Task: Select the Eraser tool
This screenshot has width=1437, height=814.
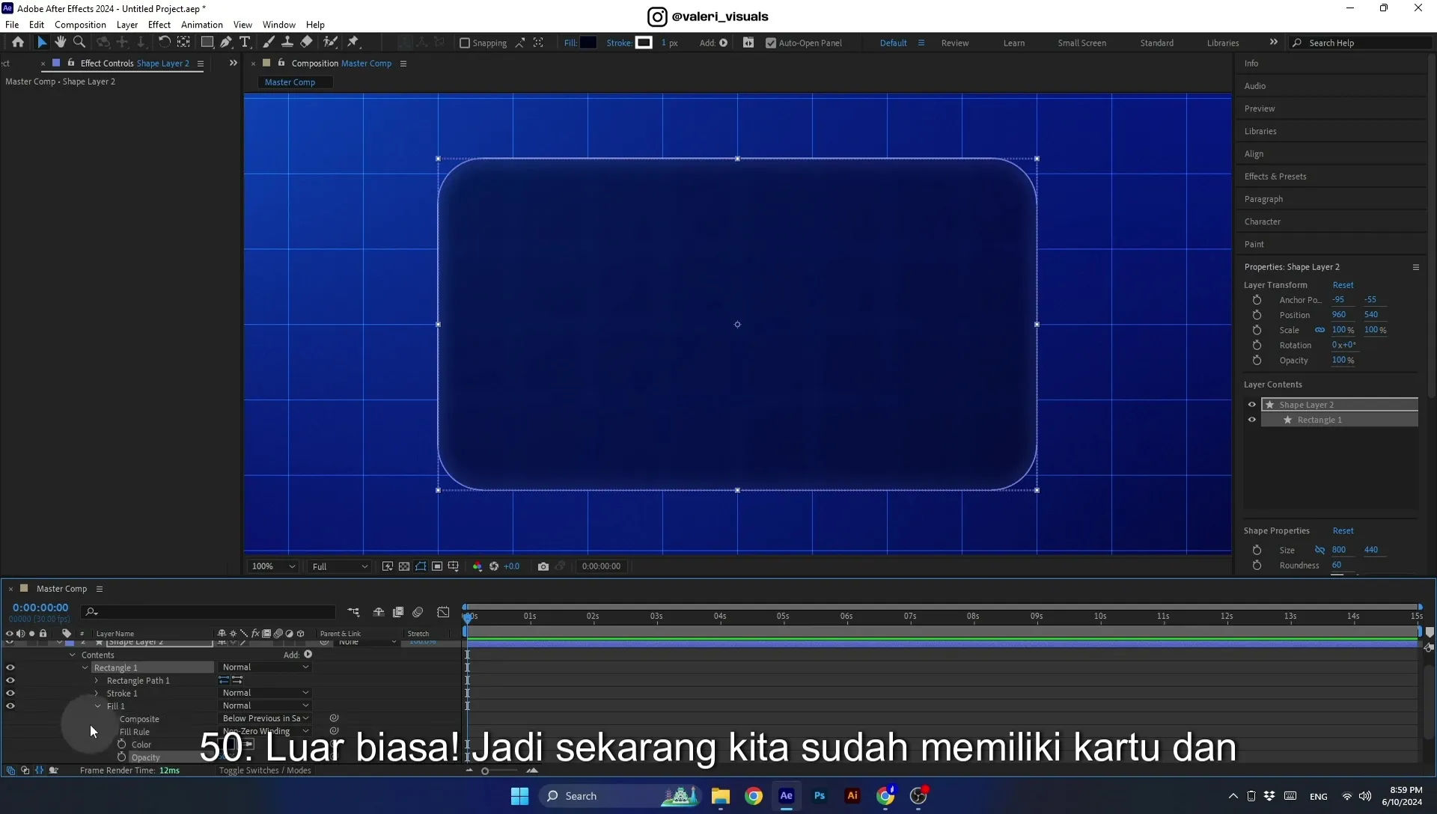Action: pos(307,43)
